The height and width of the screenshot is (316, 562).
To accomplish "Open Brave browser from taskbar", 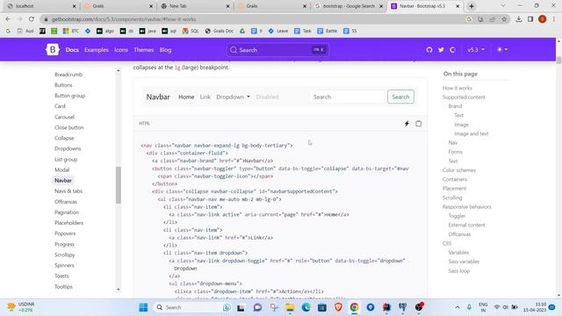I will 338,307.
